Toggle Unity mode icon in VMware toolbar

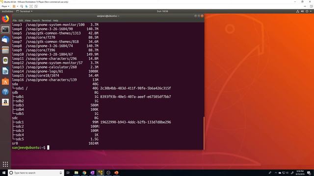point(36,6)
